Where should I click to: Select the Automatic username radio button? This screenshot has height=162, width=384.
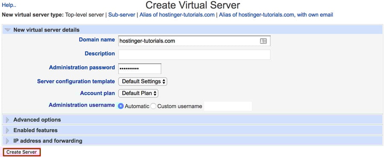(x=121, y=106)
